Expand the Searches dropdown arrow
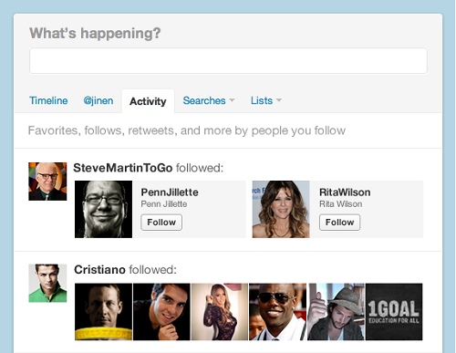The height and width of the screenshot is (353, 456). (232, 100)
